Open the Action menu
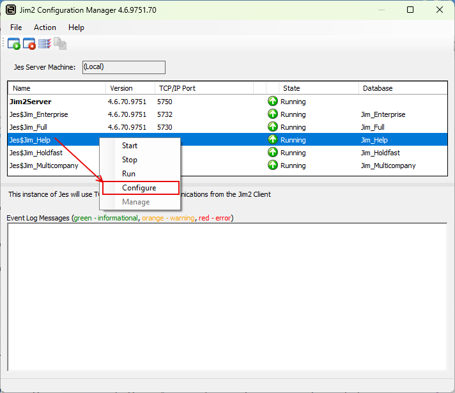 [x=45, y=27]
